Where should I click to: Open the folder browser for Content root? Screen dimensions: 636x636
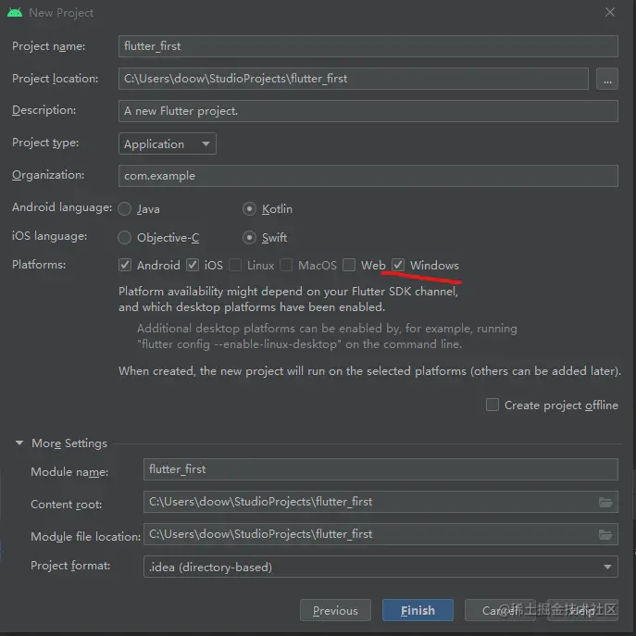point(605,502)
